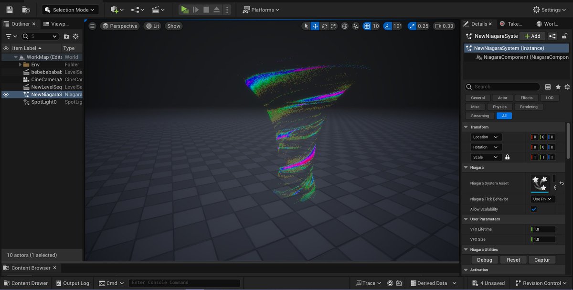Activate the Select objects cursor tool
Image resolution: width=573 pixels, height=290 pixels.
[x=306, y=26]
